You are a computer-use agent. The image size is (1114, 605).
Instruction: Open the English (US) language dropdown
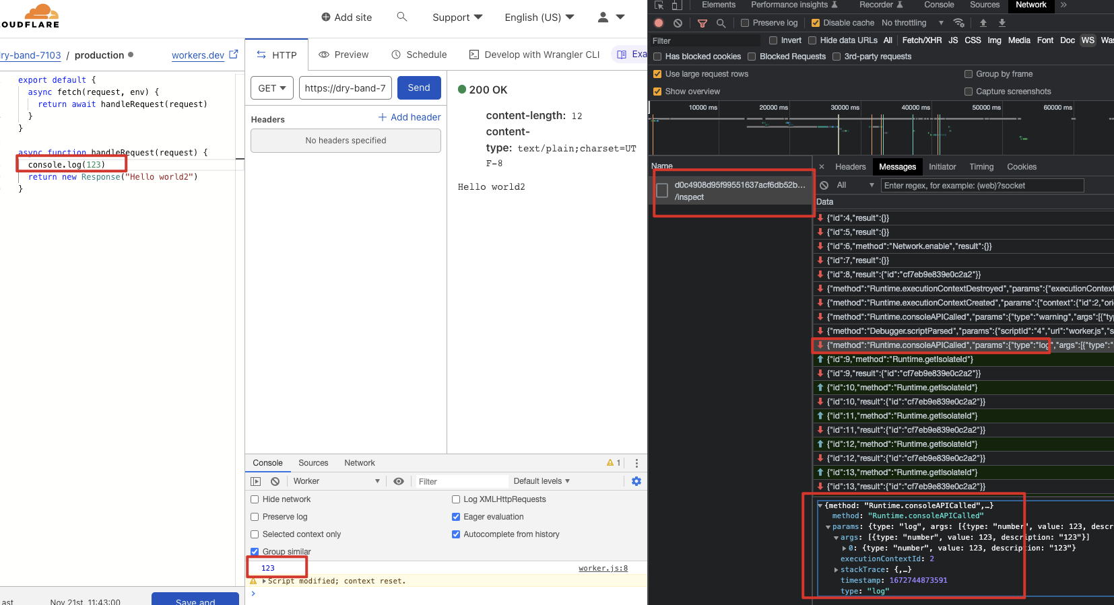click(x=539, y=17)
